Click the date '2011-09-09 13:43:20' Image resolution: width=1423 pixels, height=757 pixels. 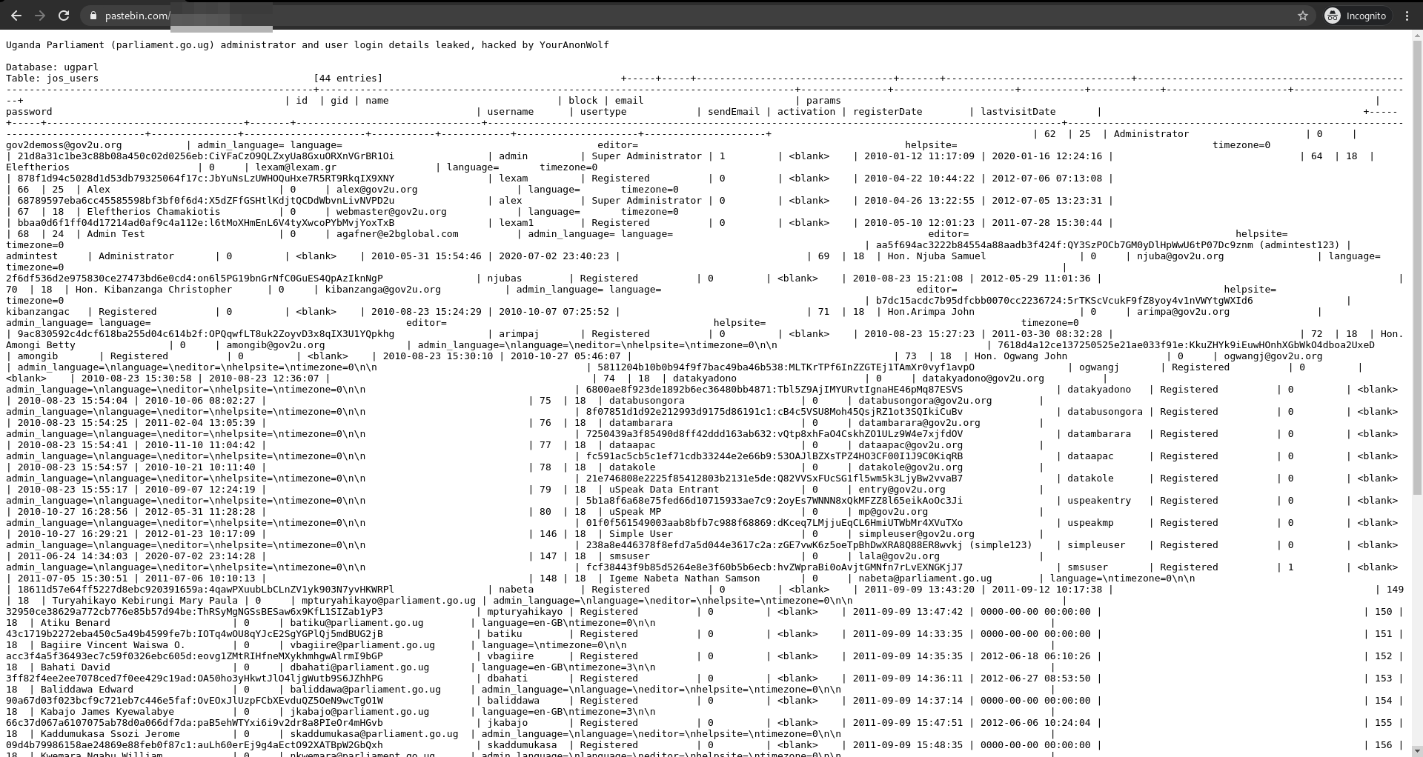[919, 590]
